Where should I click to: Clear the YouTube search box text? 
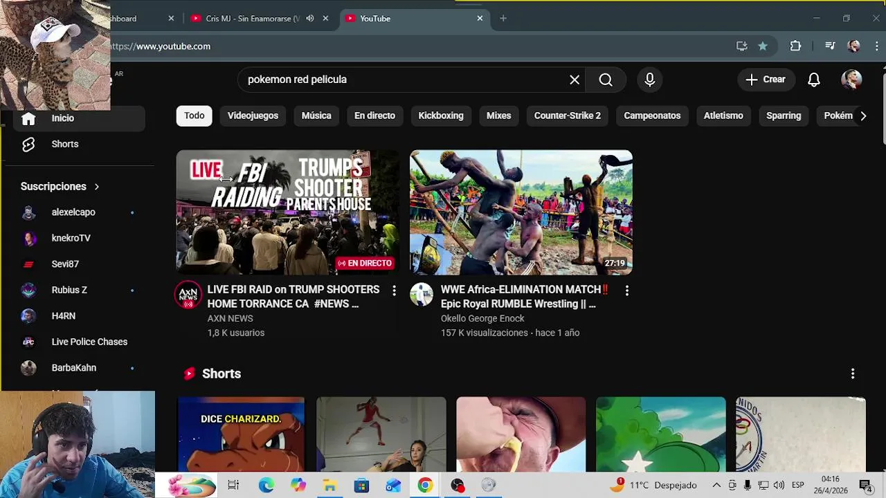575,80
